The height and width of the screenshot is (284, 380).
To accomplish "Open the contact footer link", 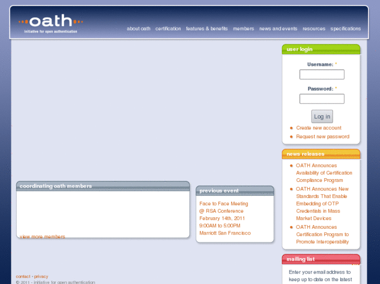I will [x=23, y=276].
